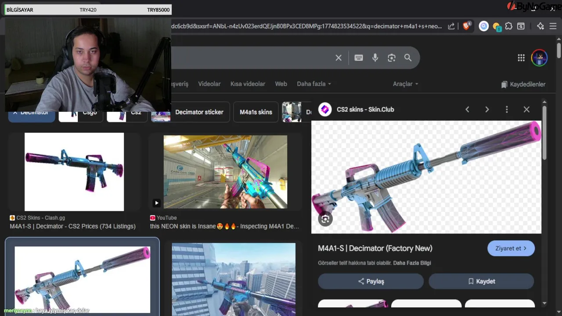The height and width of the screenshot is (316, 562).
Task: Start voice search with the microphone icon
Action: coord(375,57)
